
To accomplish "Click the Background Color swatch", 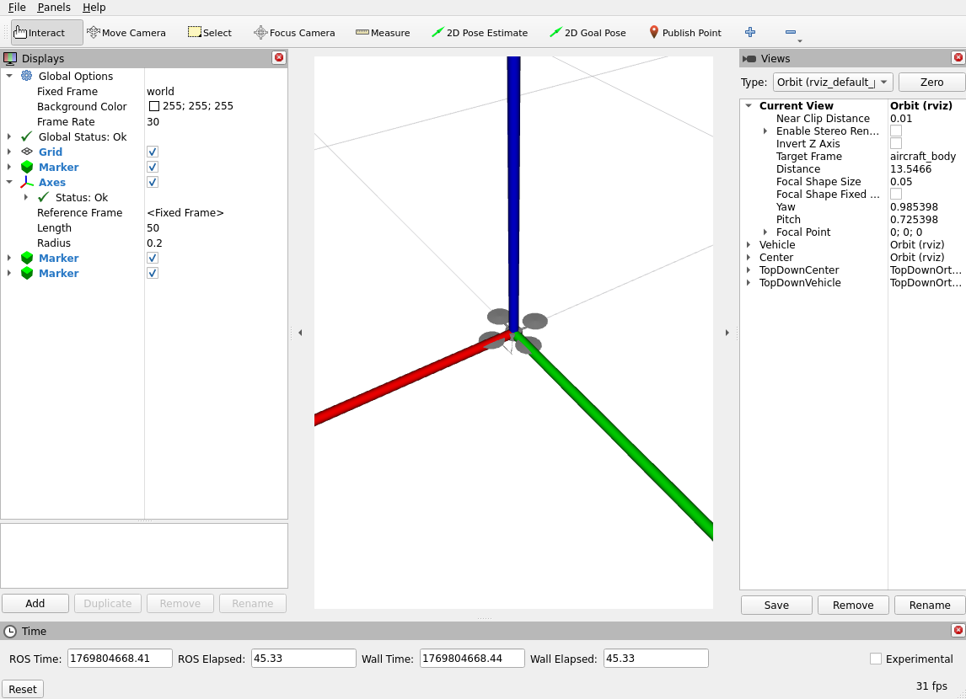I will (154, 107).
